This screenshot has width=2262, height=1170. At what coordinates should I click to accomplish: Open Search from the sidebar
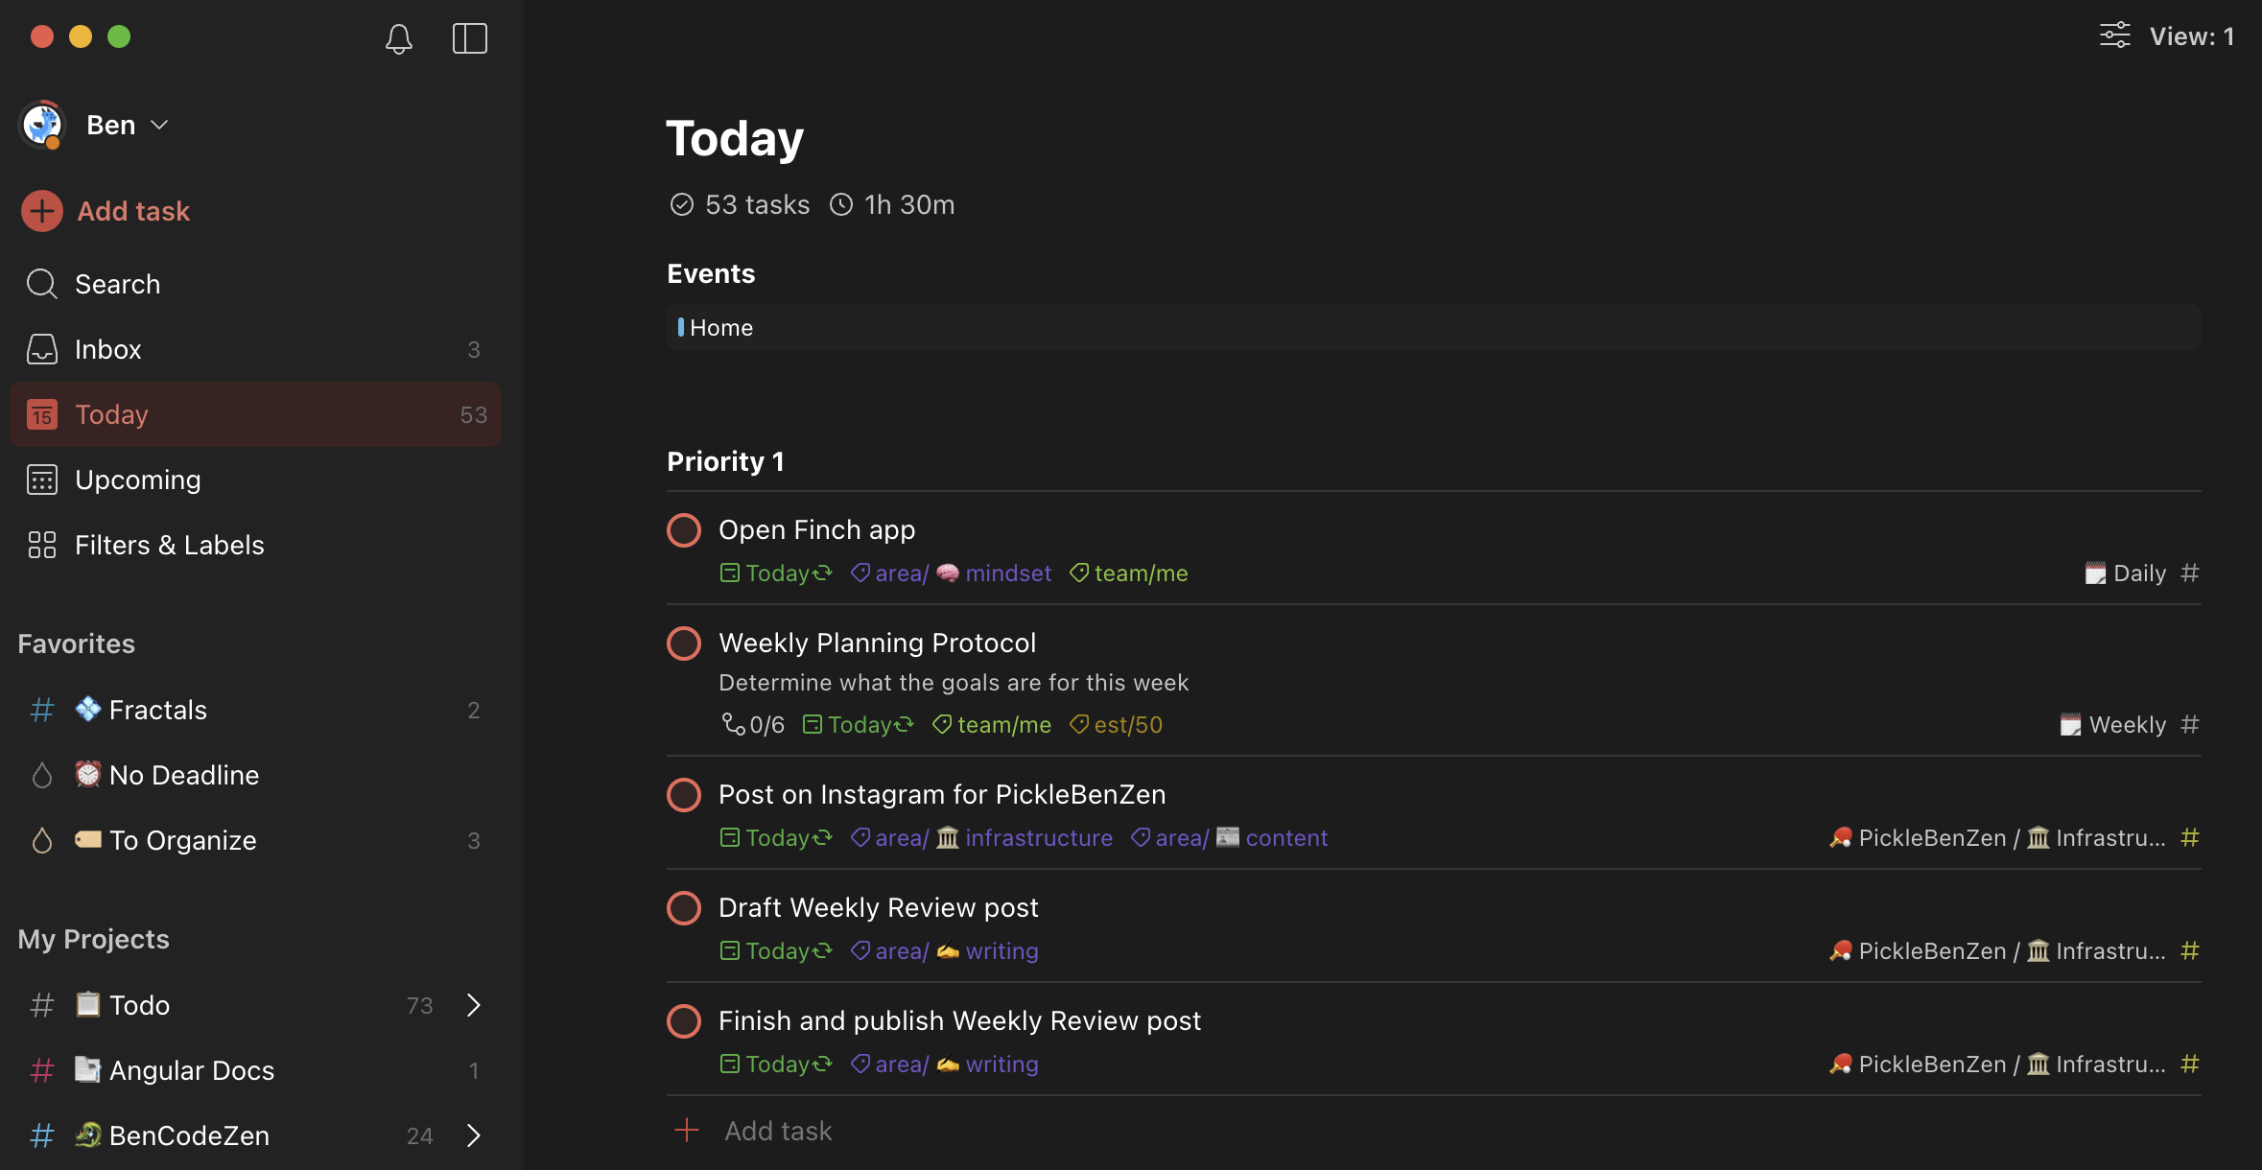pyautogui.click(x=117, y=284)
